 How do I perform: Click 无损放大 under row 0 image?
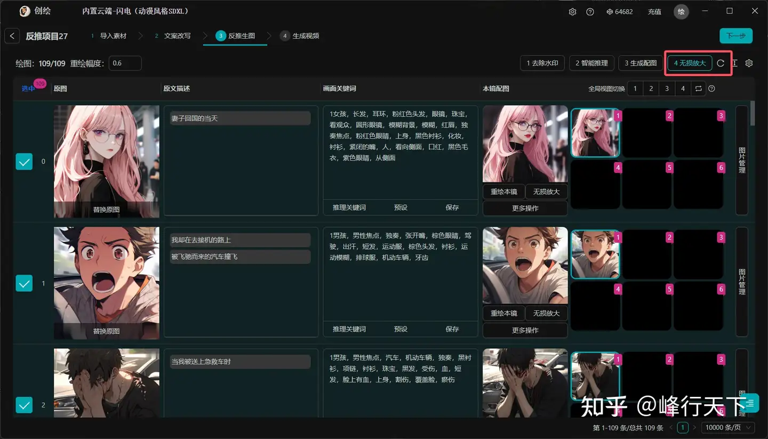tap(547, 191)
